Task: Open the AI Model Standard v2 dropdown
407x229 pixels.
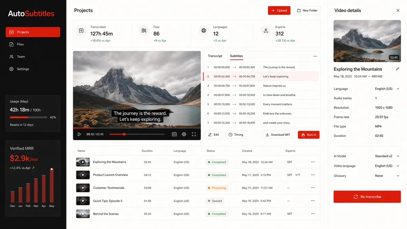Action: click(x=387, y=156)
